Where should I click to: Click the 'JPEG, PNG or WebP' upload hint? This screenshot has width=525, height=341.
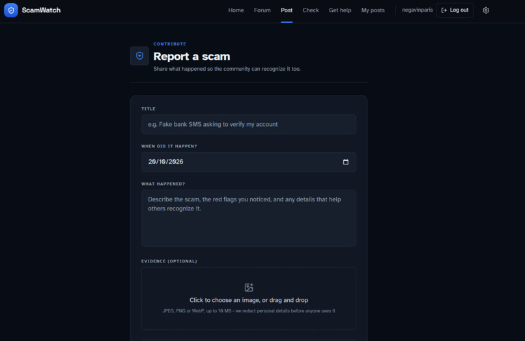point(249,311)
